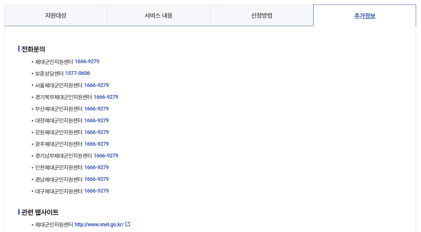Select the 신청방법 tab
The image size is (421, 232).
click(x=262, y=15)
